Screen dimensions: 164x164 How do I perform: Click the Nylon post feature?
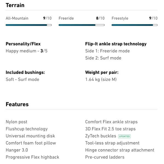click(x=16, y=122)
